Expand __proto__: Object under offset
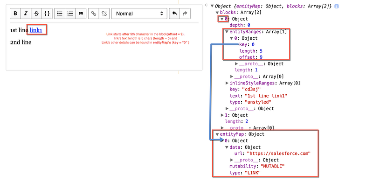This screenshot has width=373, height=182. [x=236, y=63]
